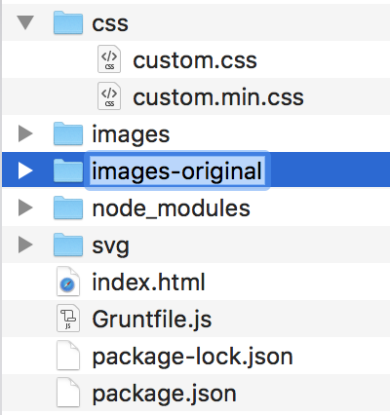
Task: Click the images-original rename text field
Action: (x=177, y=170)
